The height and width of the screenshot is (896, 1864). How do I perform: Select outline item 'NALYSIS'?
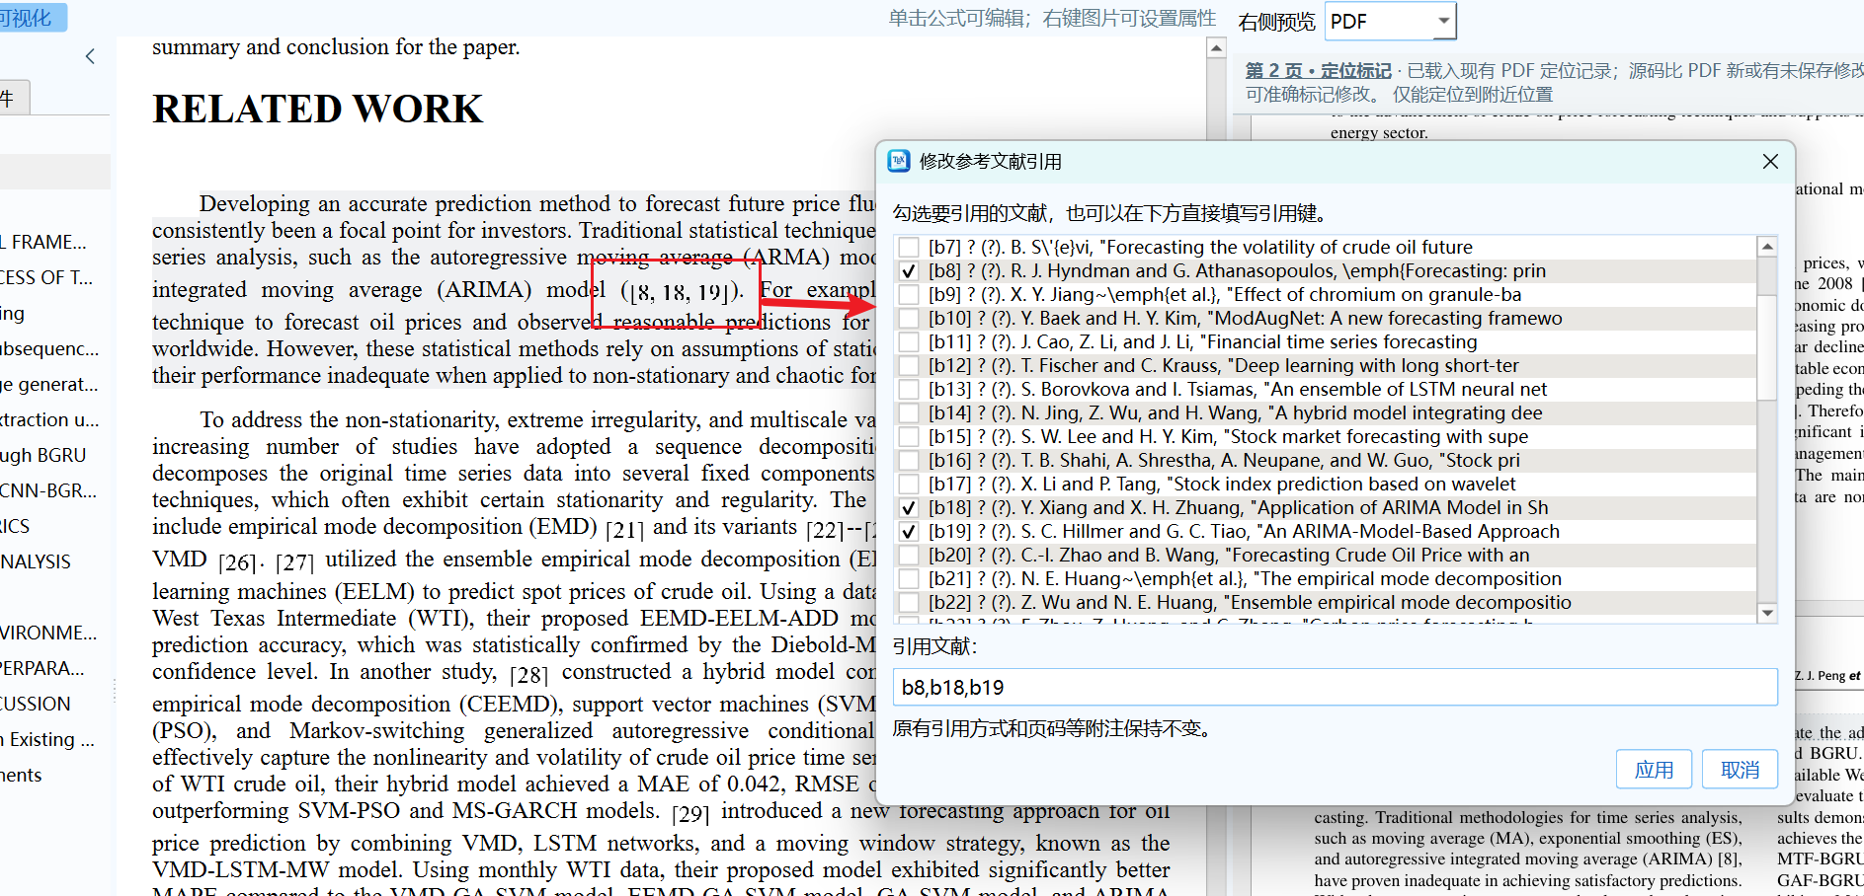[x=37, y=561]
